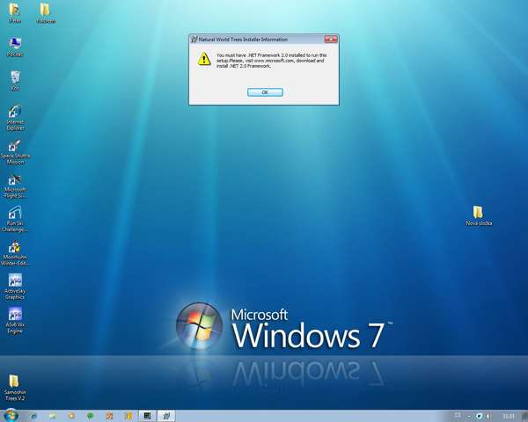The image size is (528, 422).
Task: Open the Windows Start menu orb
Action: (x=10, y=416)
